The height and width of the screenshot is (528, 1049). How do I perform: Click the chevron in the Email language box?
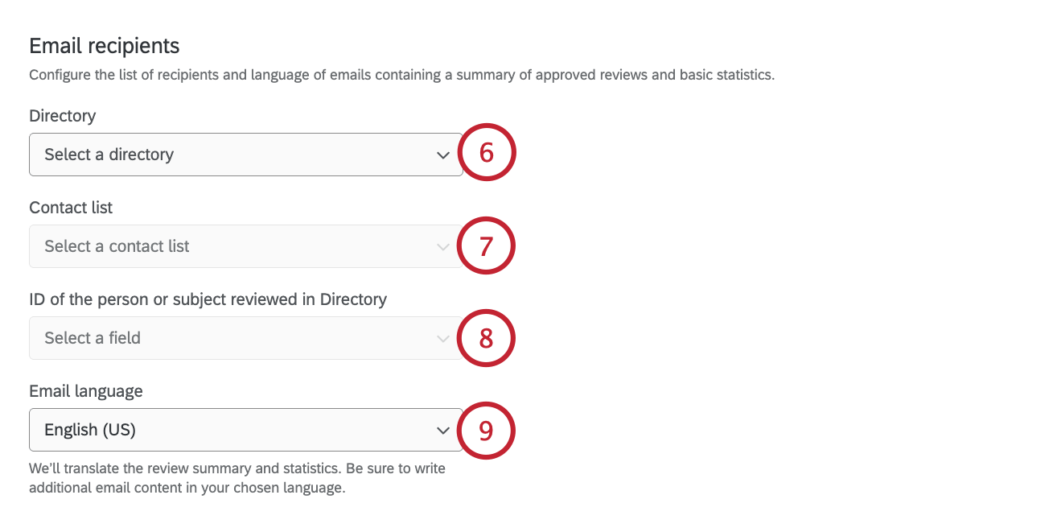(x=442, y=431)
